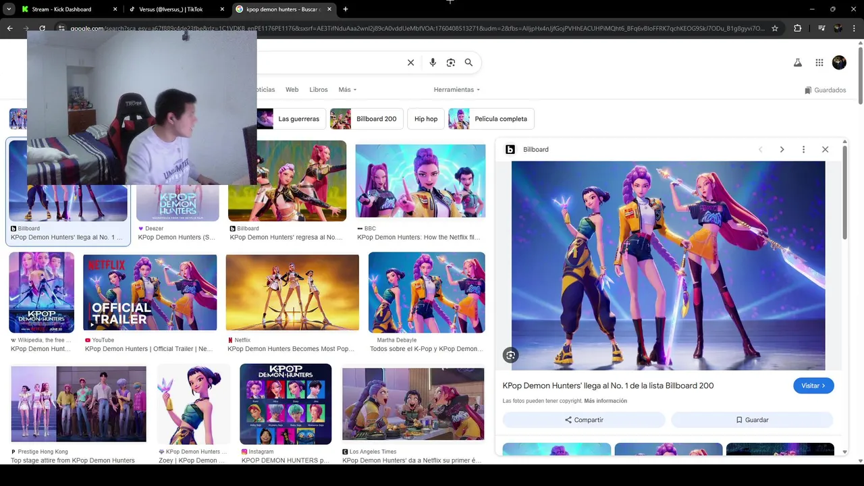The width and height of the screenshot is (864, 486).
Task: Open the Wikipedia poster thumbnail
Action: click(x=41, y=292)
